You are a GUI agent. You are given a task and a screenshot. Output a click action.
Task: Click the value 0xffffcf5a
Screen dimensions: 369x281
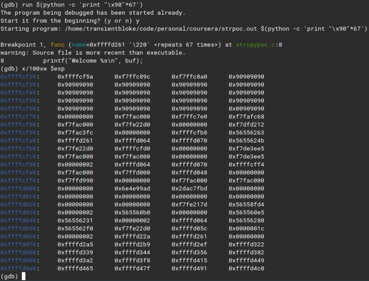click(75, 77)
